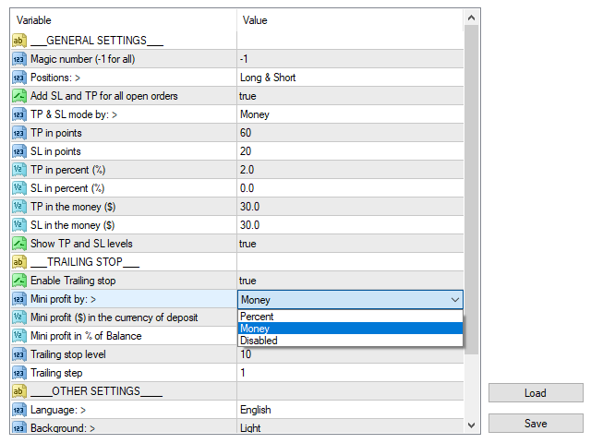Select the '____OTHER SETTINGS____' label
Screen dimensions: 591x443
tap(96, 391)
